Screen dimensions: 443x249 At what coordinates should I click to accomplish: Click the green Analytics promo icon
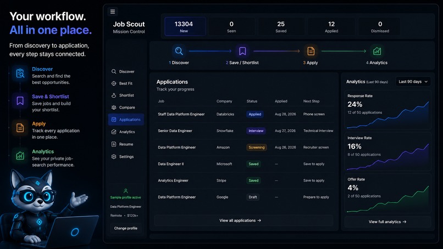pos(20,155)
